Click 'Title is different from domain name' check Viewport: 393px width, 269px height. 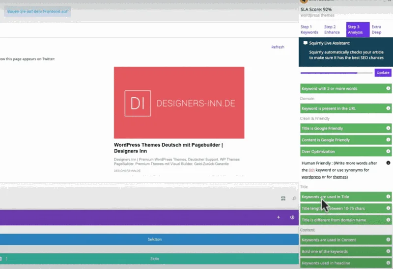click(x=346, y=220)
